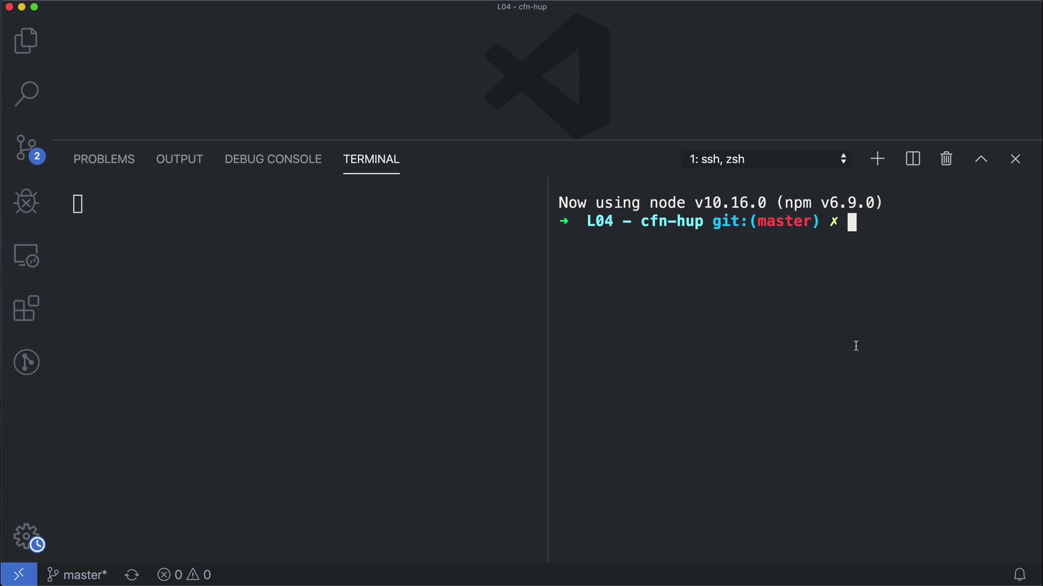
Task: Open the terminal selector dropdown
Action: [766, 159]
